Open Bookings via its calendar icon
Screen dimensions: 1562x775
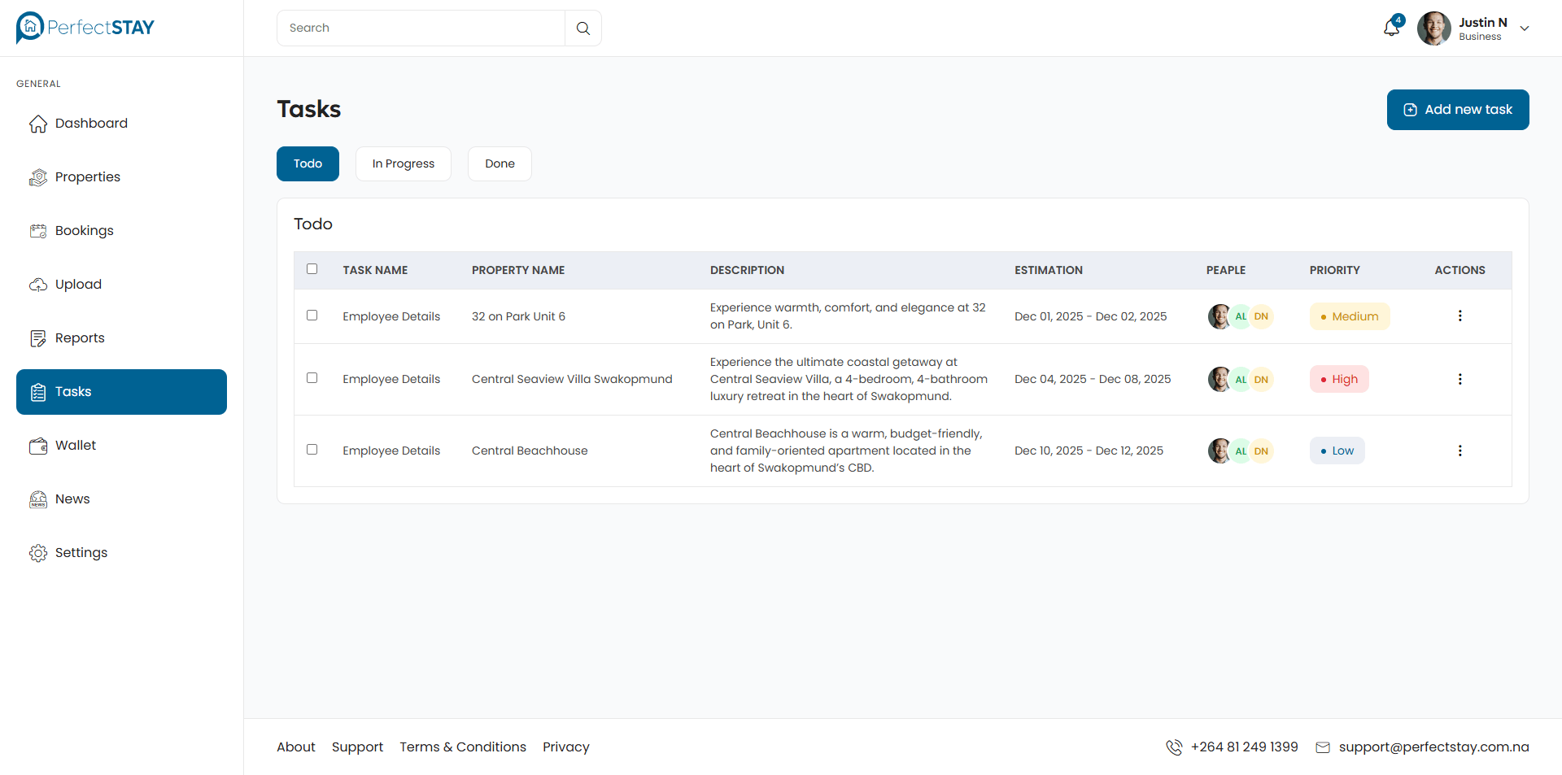click(38, 231)
